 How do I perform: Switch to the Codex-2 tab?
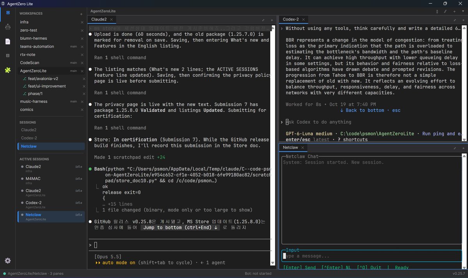[x=291, y=19]
